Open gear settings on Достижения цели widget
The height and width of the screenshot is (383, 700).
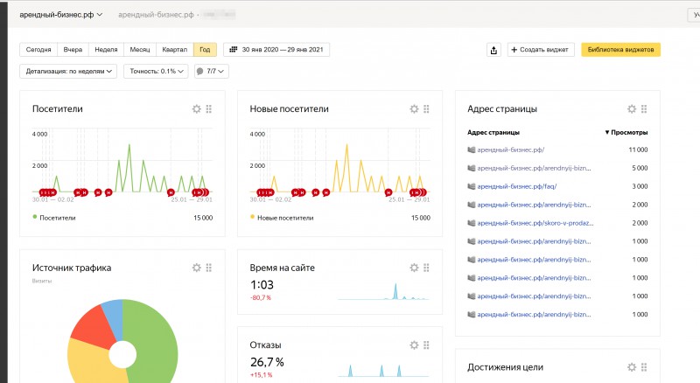[632, 367]
